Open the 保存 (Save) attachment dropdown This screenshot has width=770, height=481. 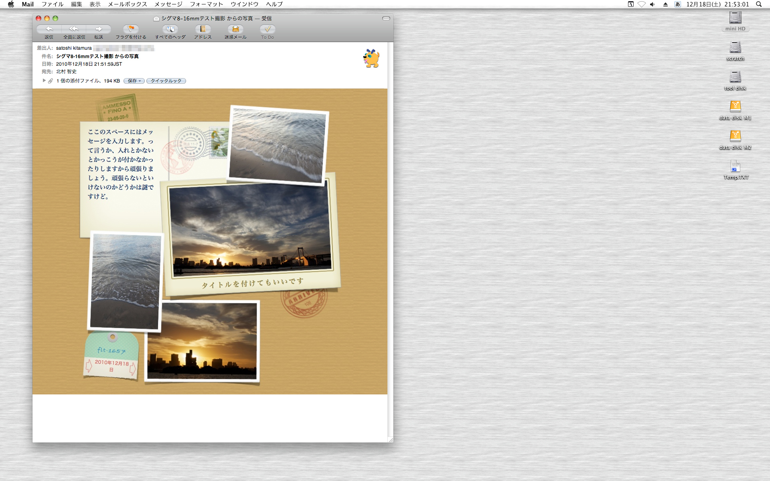[134, 81]
